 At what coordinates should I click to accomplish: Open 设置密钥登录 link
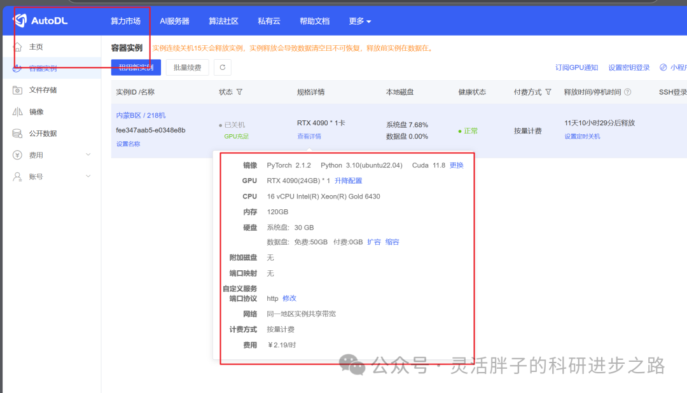click(x=629, y=67)
